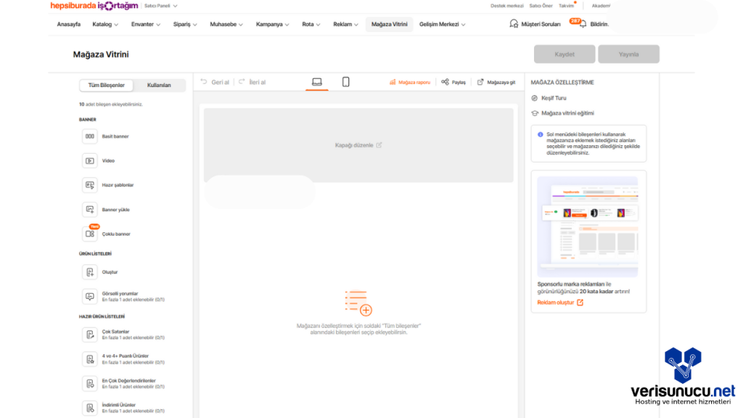Choose the Hazır şablonlar component icon
Screen dimensions: 743x418
pyautogui.click(x=89, y=185)
